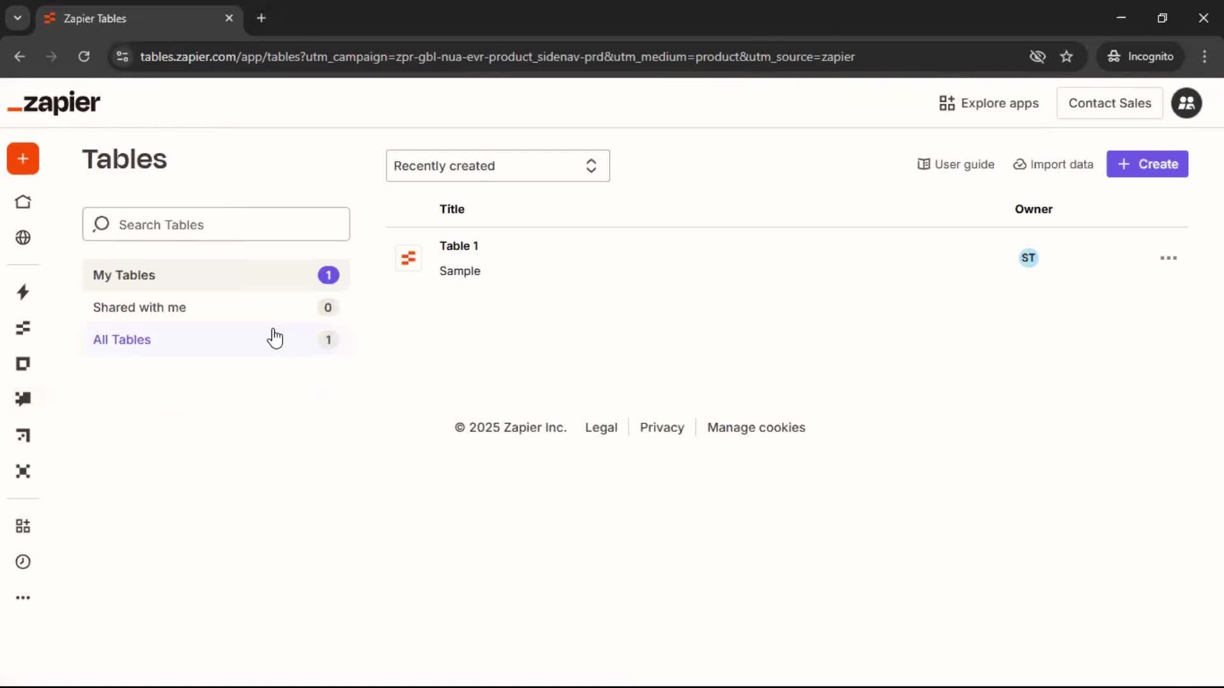Viewport: 1224px width, 688px height.
Task: Reload the page in browser
Action: 84,57
